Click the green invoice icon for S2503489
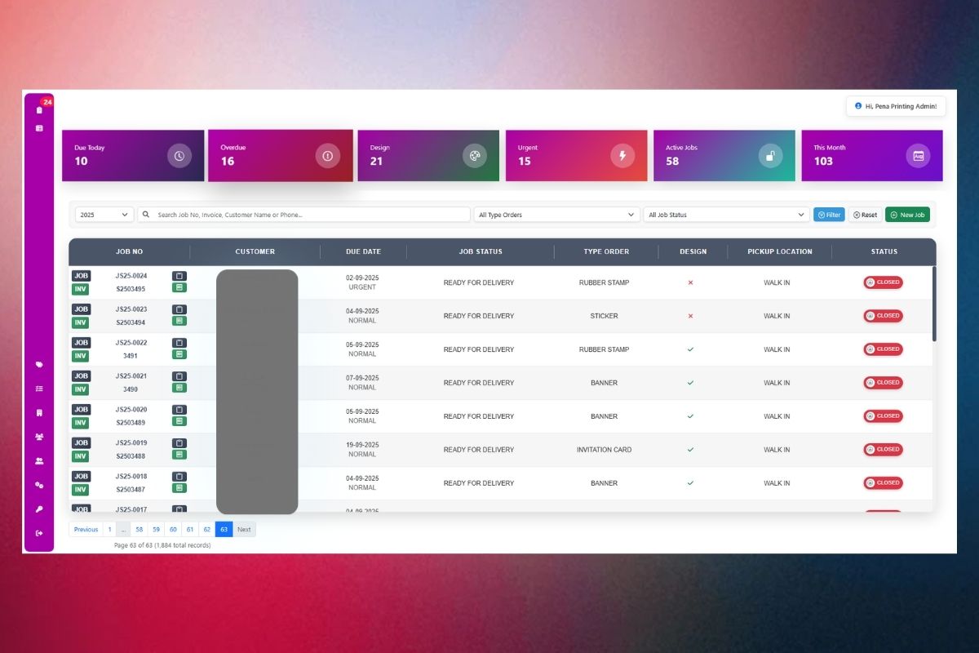Viewport: 979px width, 653px height. (x=179, y=421)
